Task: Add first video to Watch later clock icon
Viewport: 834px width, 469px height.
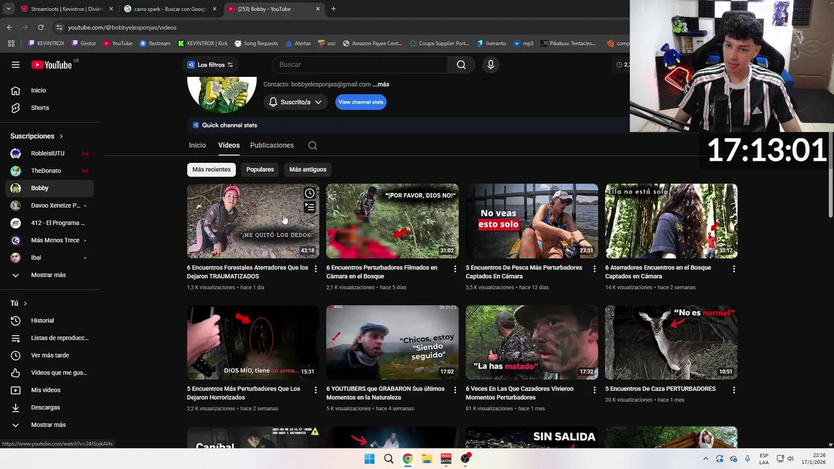Action: (309, 193)
